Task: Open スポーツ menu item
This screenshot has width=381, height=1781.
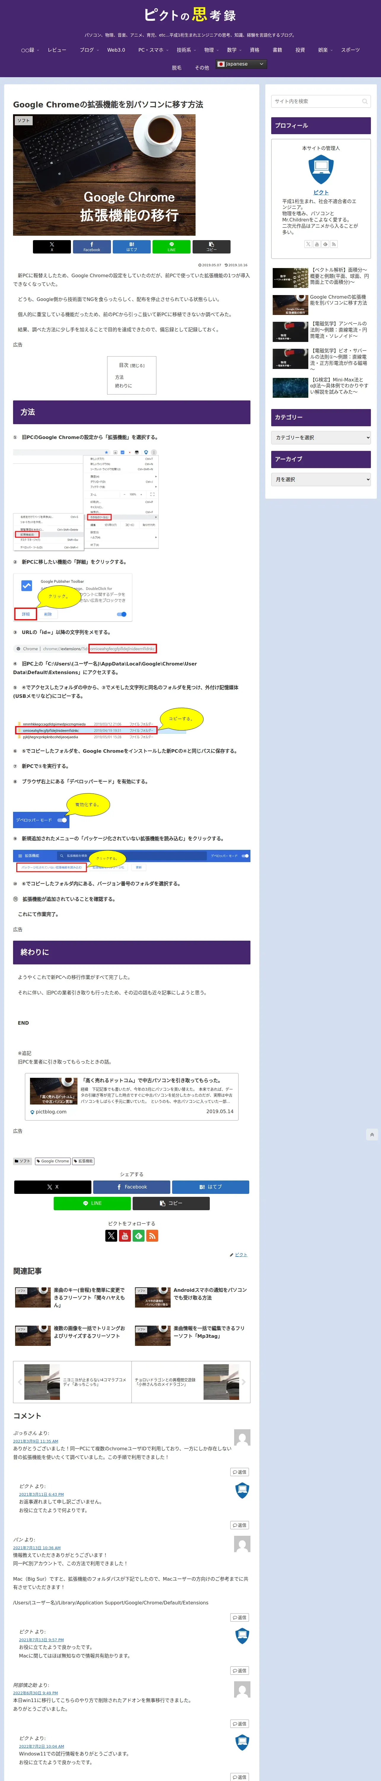Action: 350,50
